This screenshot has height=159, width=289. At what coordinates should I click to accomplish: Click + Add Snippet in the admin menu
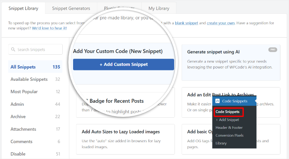click(227, 120)
